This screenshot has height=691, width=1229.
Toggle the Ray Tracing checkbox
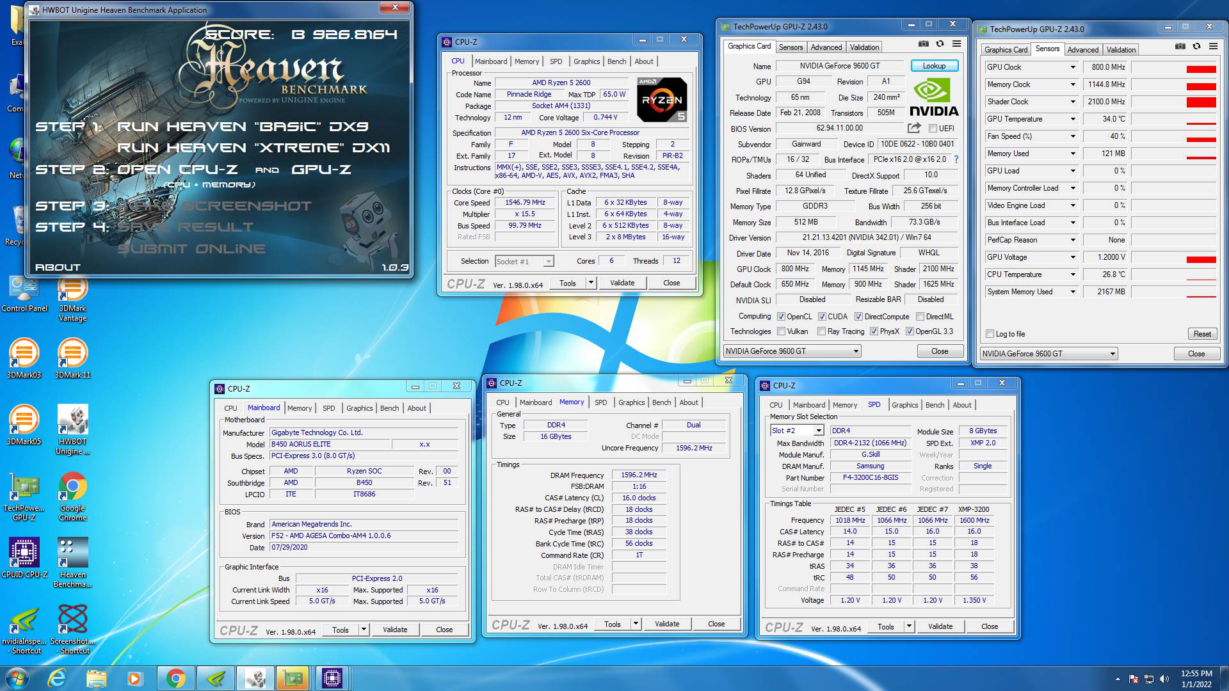point(822,331)
